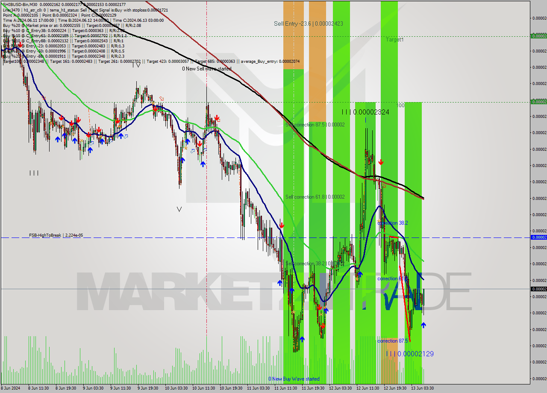
Task: Click blue price tag on FSB-HighToBreak line
Action: coord(538,237)
